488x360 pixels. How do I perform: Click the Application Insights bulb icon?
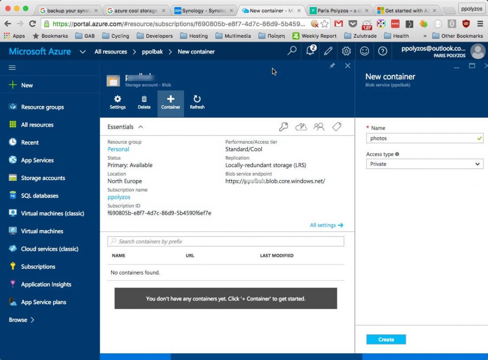tap(13, 284)
